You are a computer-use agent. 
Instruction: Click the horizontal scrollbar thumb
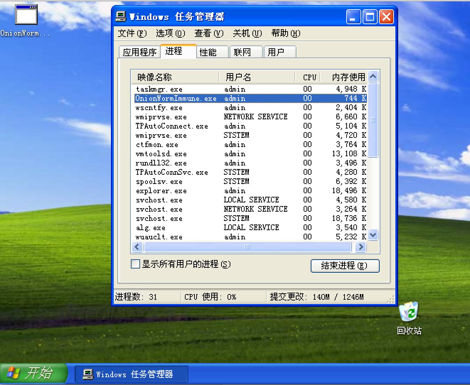pos(247,247)
